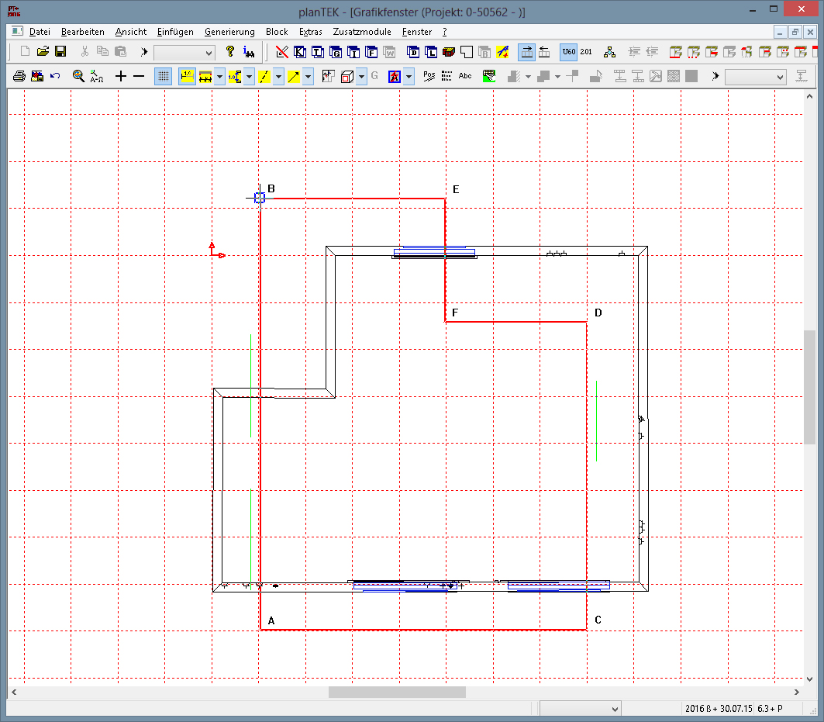Toggle the yellow 1.0 dimension button

point(187,76)
